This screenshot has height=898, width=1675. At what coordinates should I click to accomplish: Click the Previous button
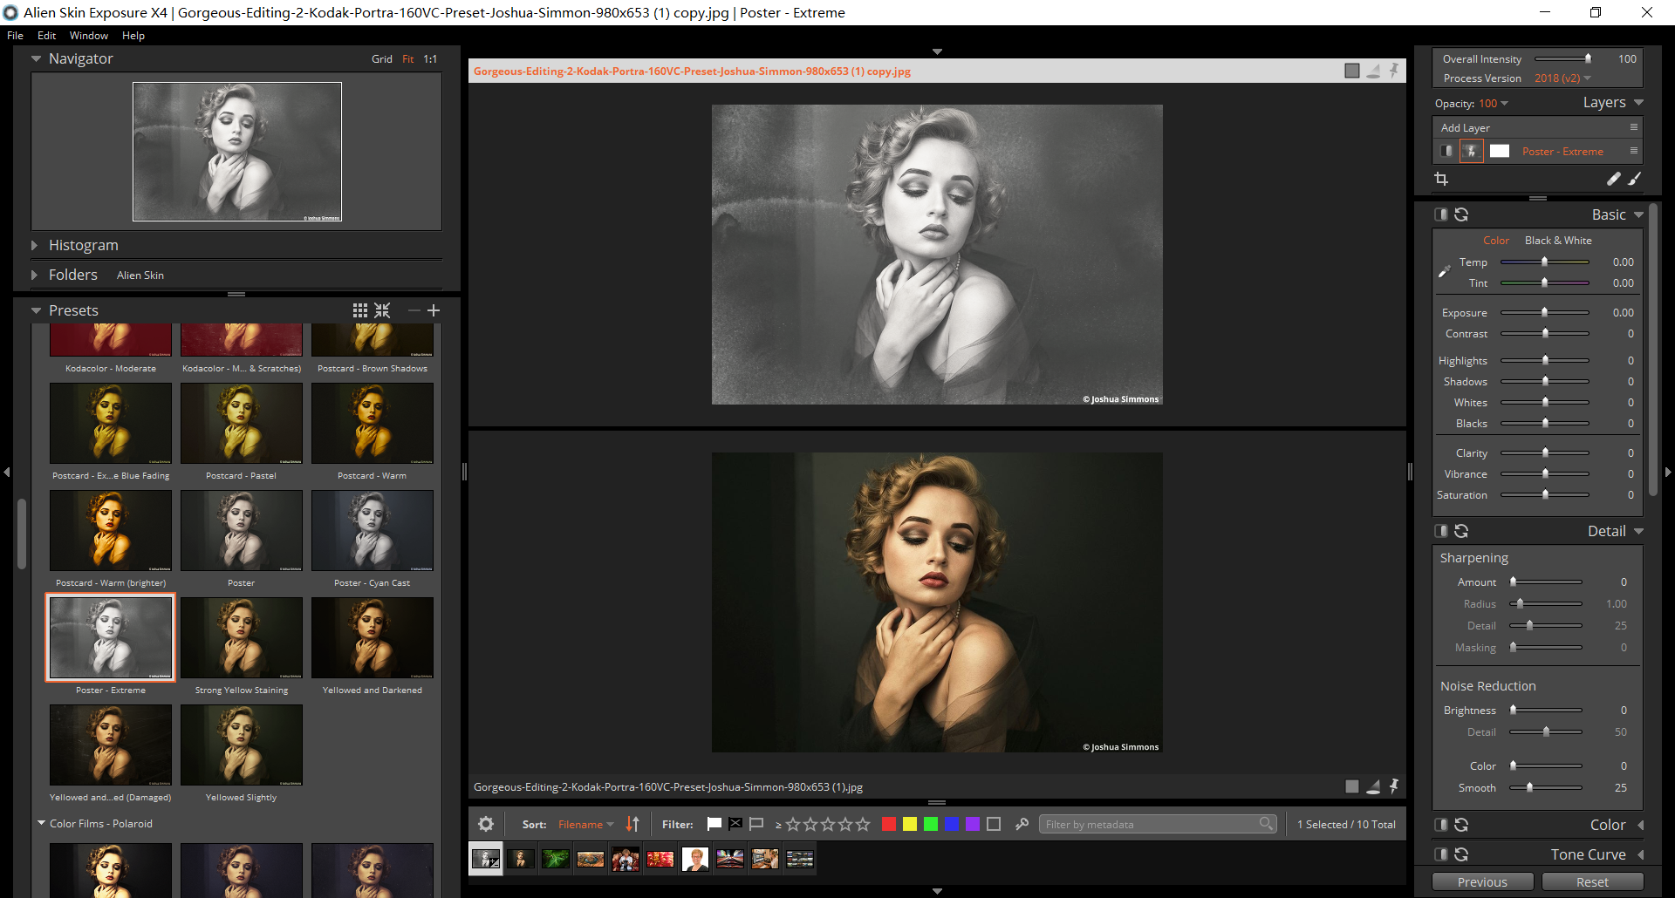tap(1482, 882)
